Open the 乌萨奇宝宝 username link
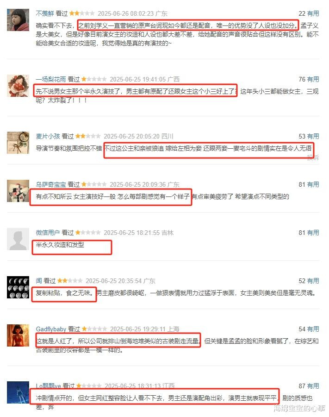This screenshot has height=417, width=329. click(51, 184)
